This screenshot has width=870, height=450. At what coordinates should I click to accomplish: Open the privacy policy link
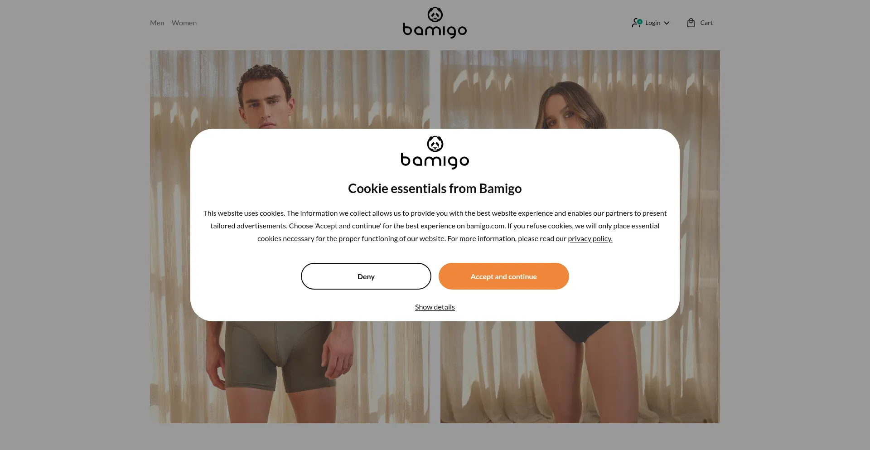tap(590, 238)
